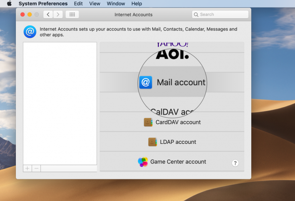Open the Apple menu
The height and width of the screenshot is (201, 295).
[9, 3]
